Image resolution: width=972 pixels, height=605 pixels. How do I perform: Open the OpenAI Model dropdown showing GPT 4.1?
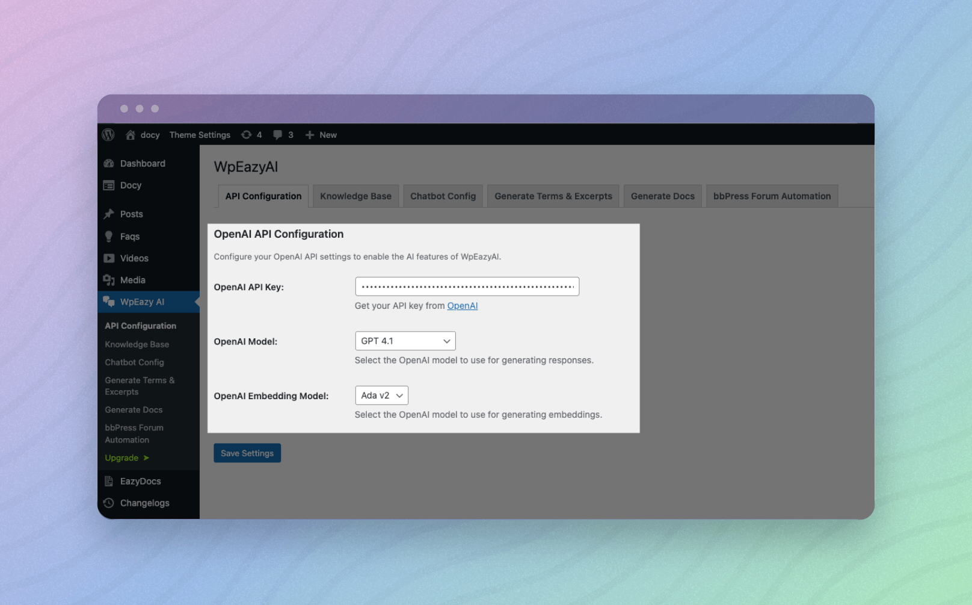point(405,341)
